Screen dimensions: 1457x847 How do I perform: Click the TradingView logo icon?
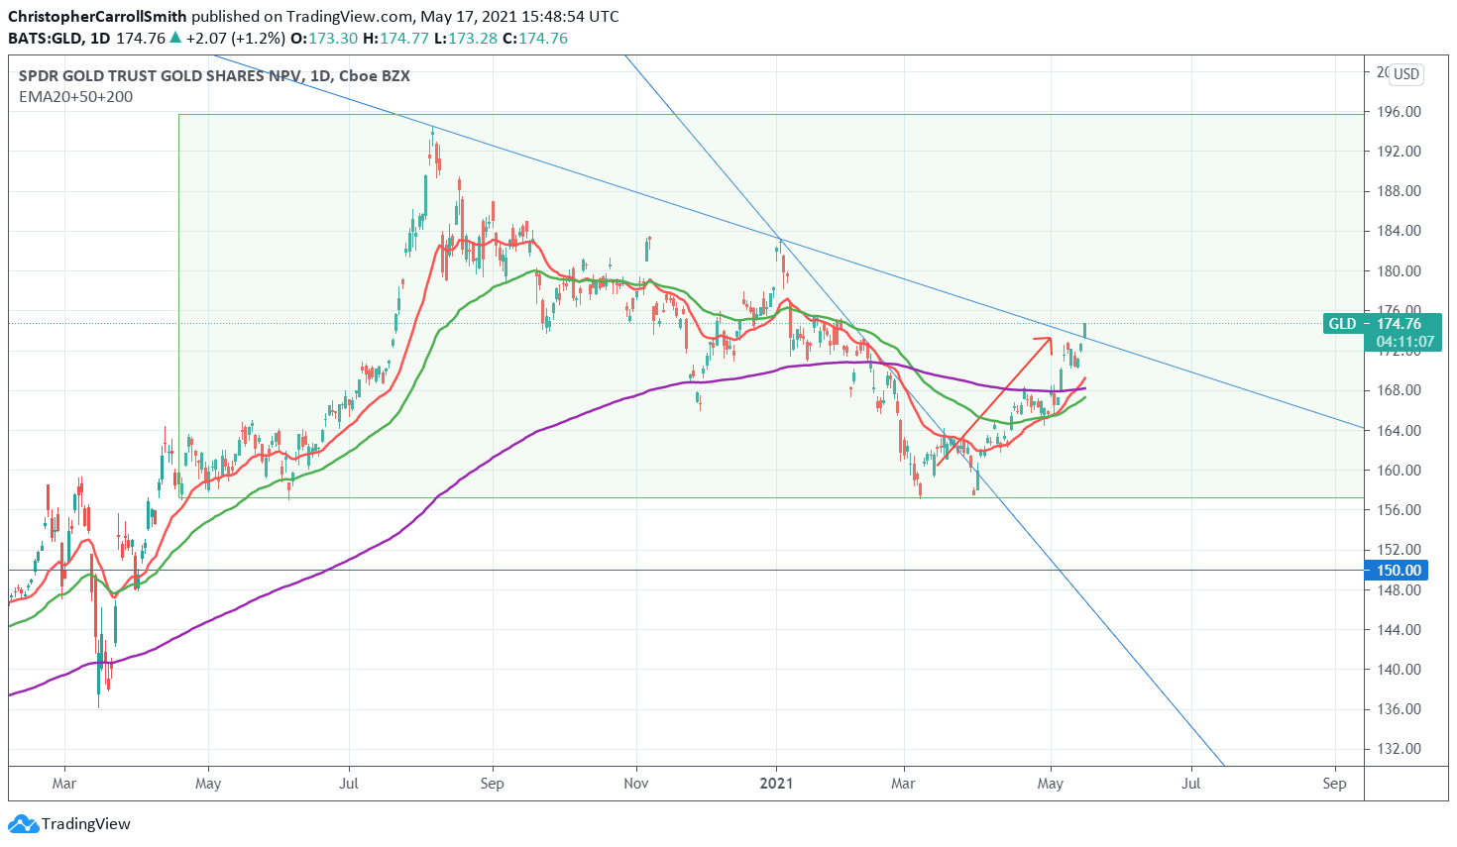(23, 823)
